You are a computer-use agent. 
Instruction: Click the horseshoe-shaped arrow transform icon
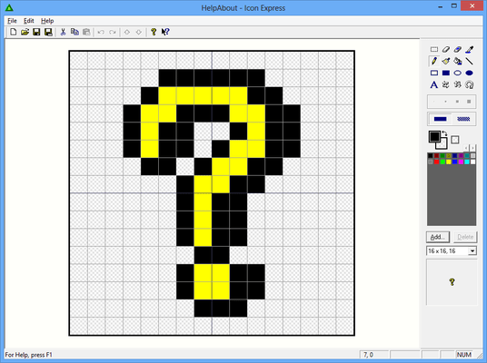click(470, 84)
